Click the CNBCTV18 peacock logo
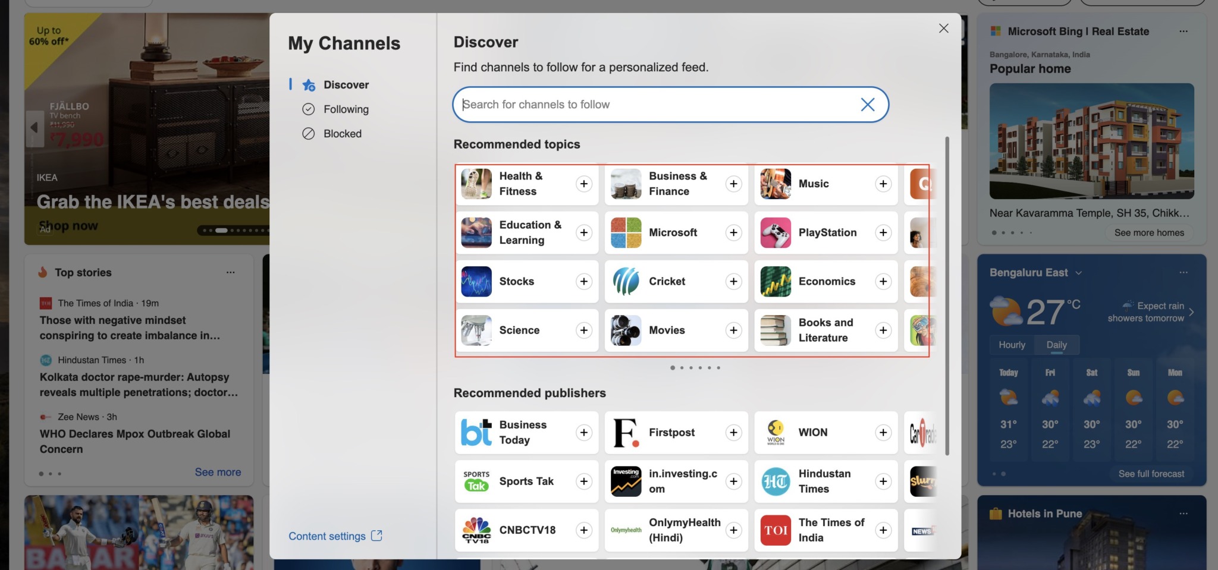 (476, 530)
